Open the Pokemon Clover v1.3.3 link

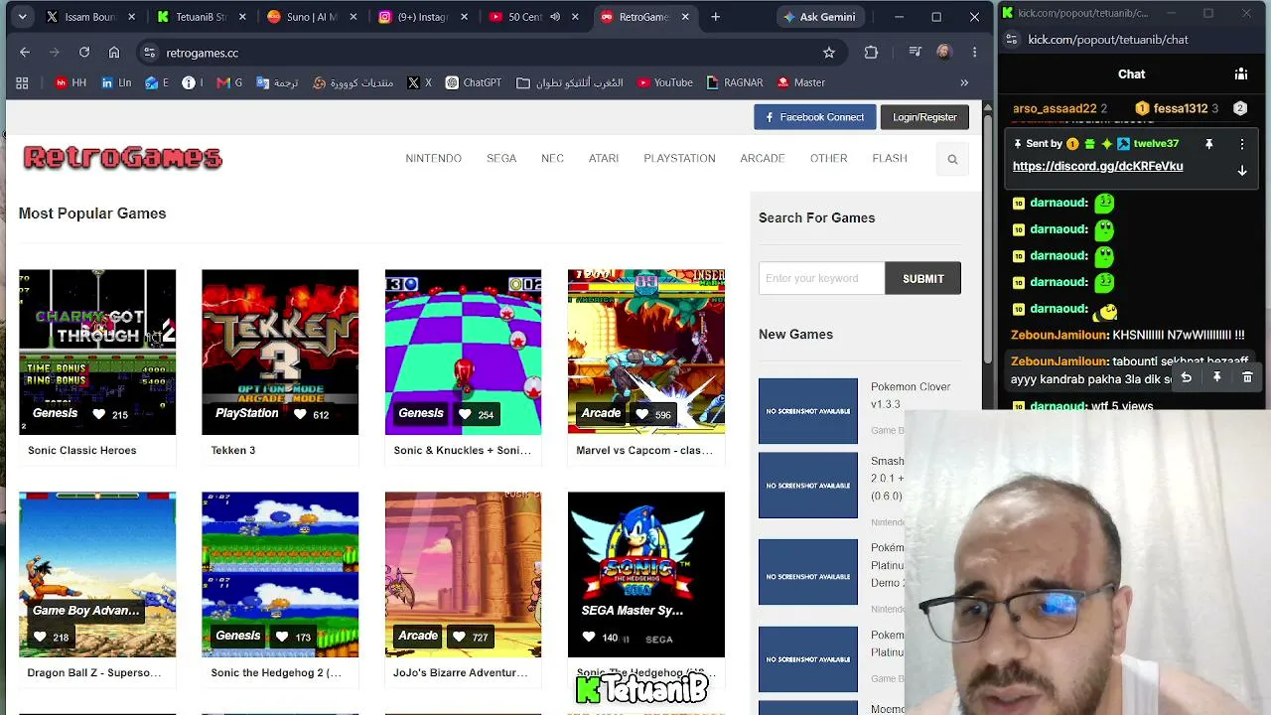tap(910, 395)
